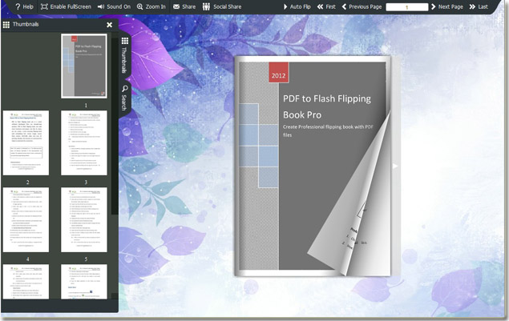Open the Search side tab

pos(125,98)
